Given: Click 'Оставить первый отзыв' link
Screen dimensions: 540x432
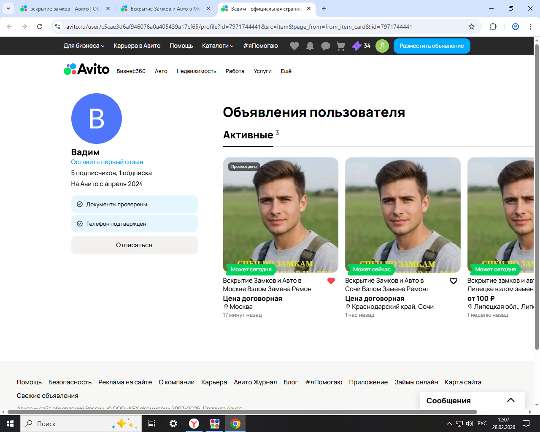Looking at the screenshot, I should tap(107, 162).
